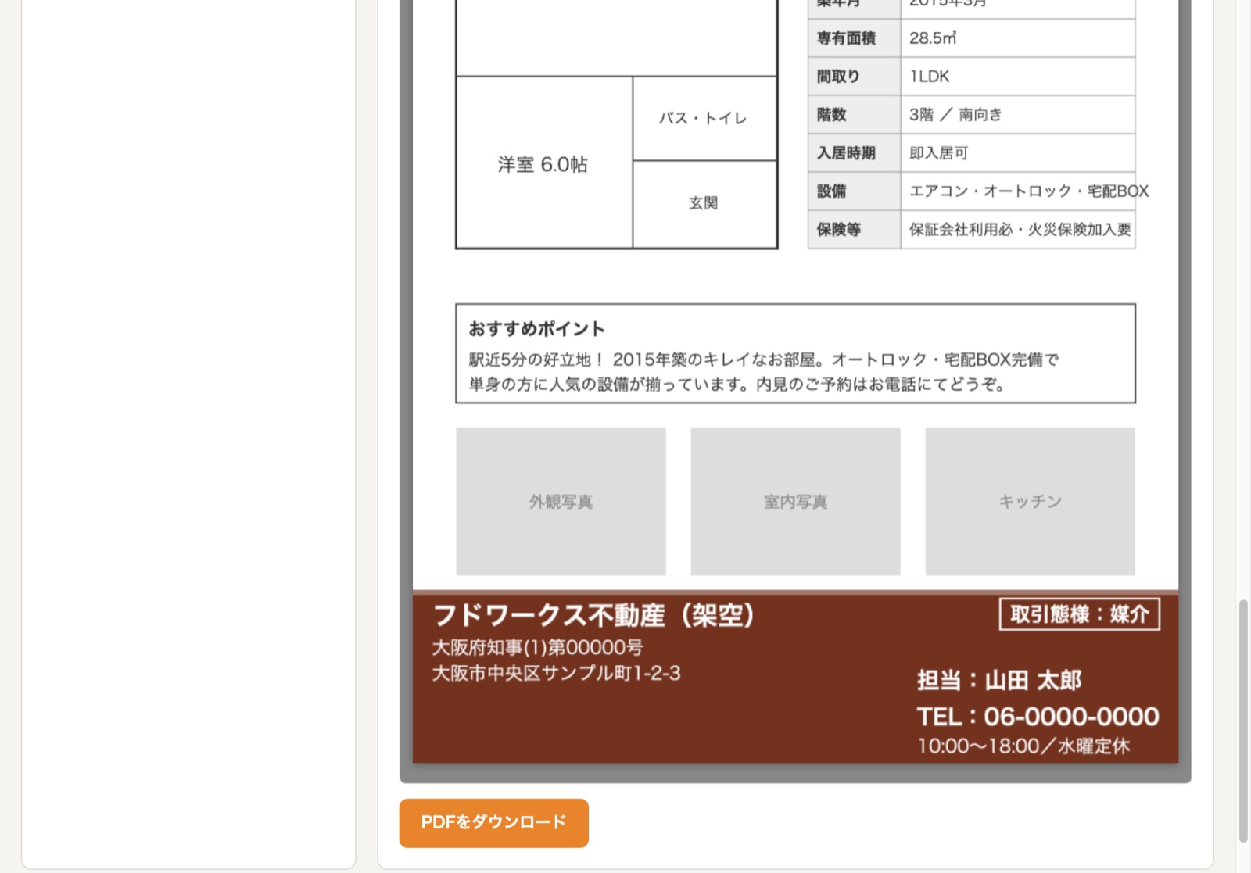Image resolution: width=1251 pixels, height=873 pixels.
Task: Click the 間取り label cell
Action: point(854,77)
